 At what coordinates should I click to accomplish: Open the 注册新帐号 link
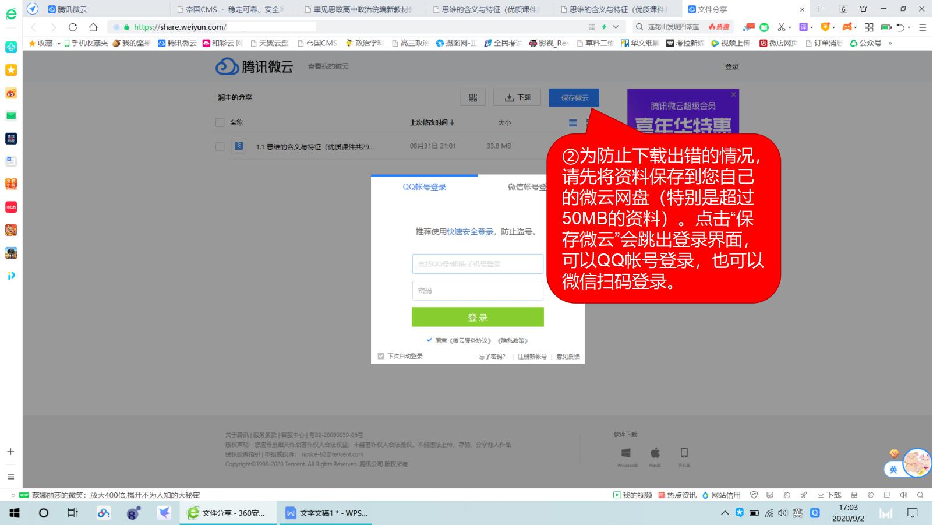click(532, 357)
